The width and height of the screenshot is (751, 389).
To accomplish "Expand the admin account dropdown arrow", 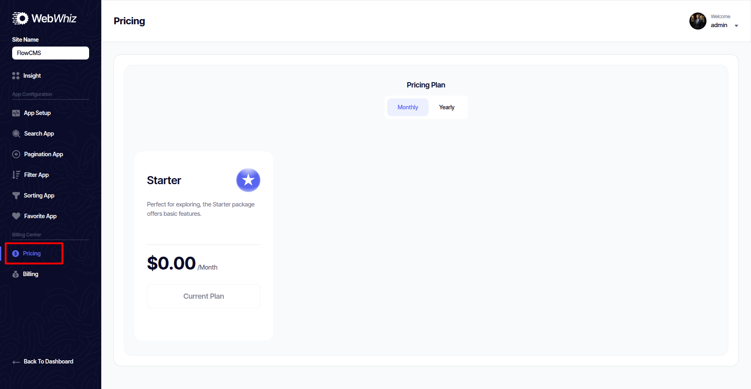I will pos(736,26).
